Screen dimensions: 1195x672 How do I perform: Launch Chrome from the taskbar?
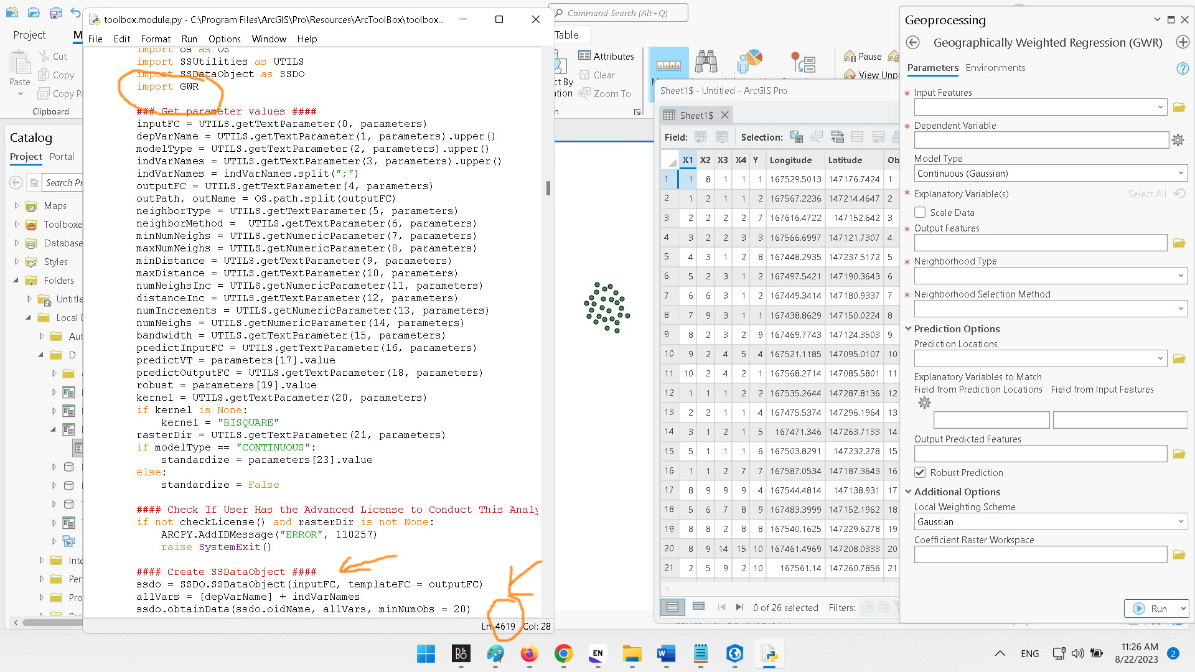click(563, 654)
